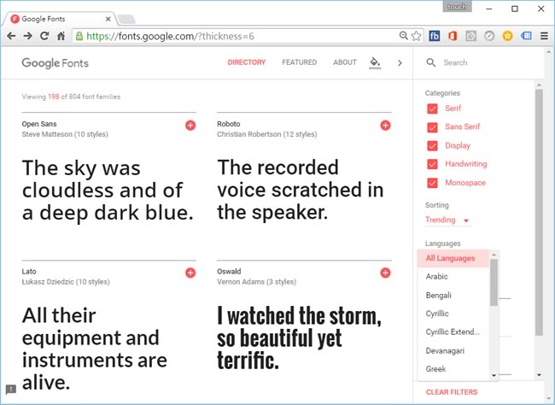Open a new browser tab
555x405 pixels.
pyautogui.click(x=126, y=19)
